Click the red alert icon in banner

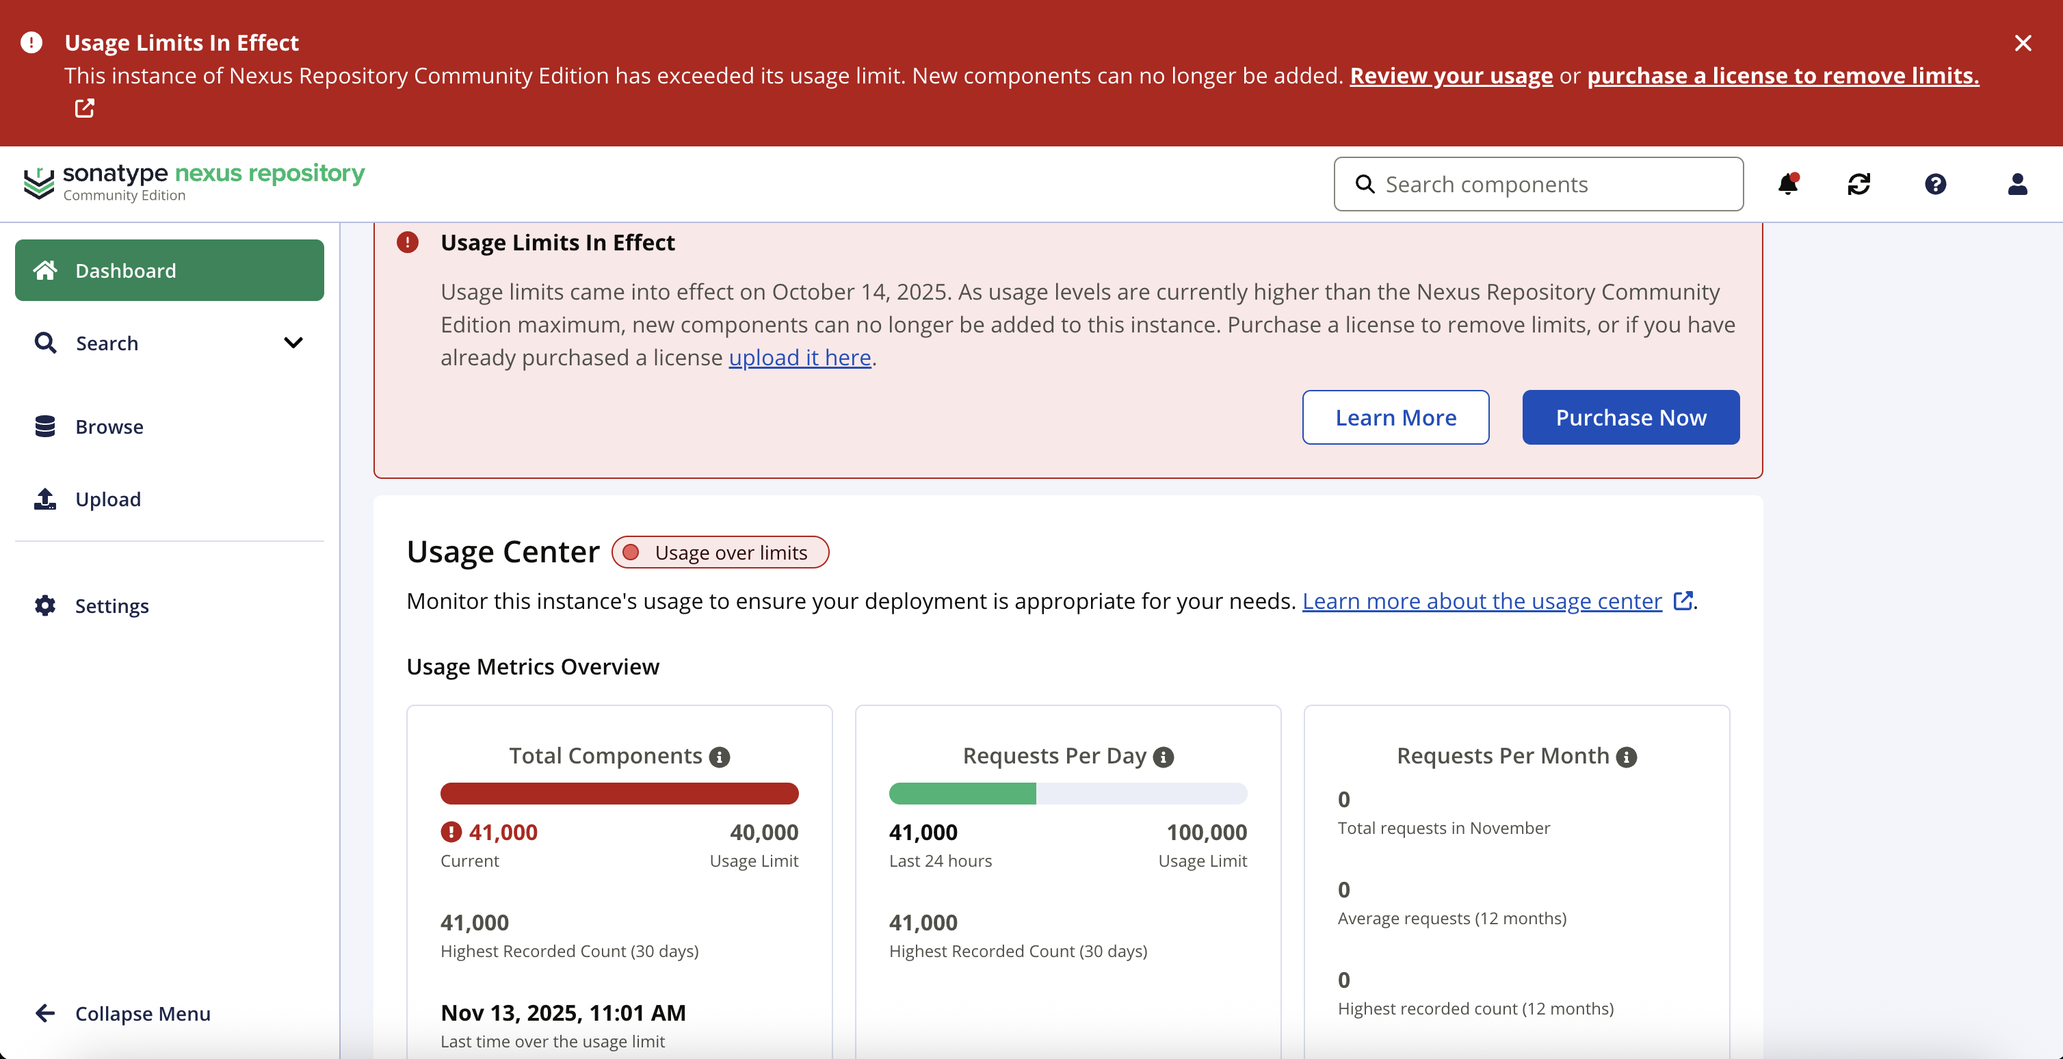pyautogui.click(x=31, y=42)
